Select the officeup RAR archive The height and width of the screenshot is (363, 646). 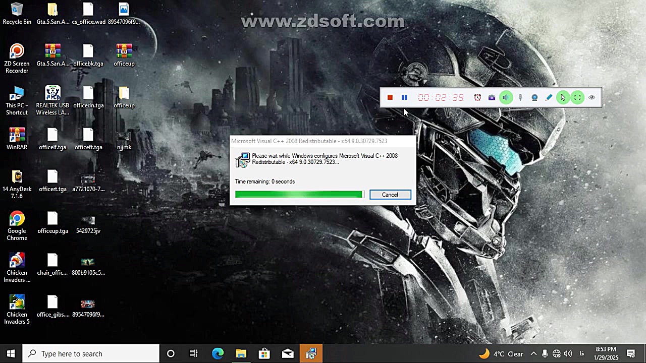coord(124,55)
